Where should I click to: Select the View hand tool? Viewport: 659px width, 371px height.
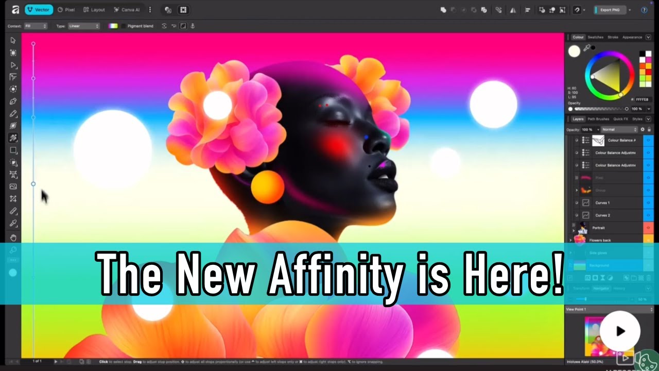(x=13, y=238)
